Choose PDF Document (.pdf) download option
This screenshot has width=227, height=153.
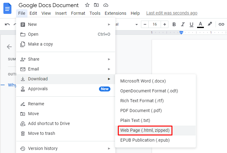point(141,110)
